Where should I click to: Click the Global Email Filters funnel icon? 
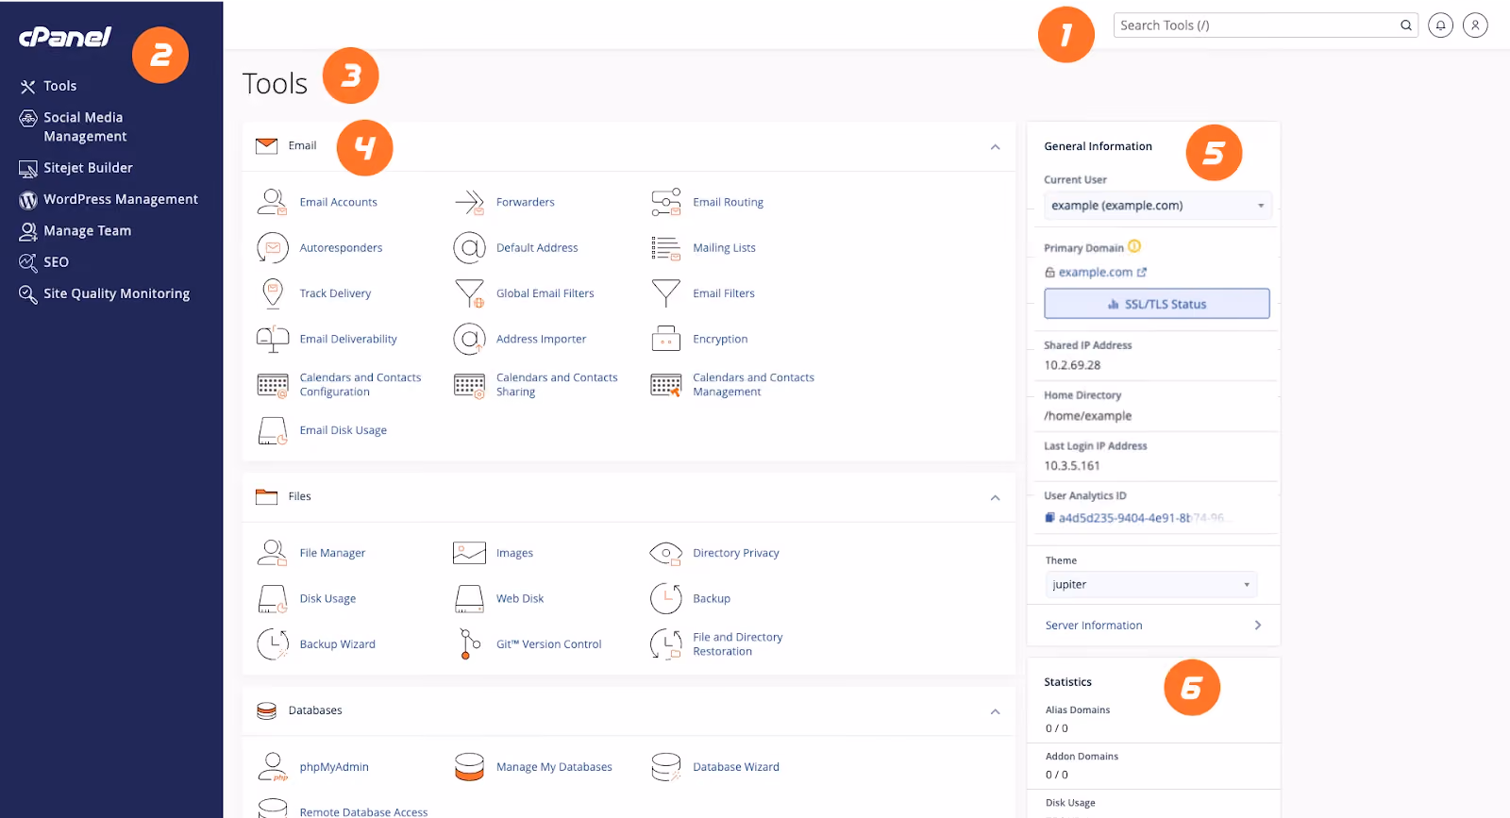tap(469, 293)
